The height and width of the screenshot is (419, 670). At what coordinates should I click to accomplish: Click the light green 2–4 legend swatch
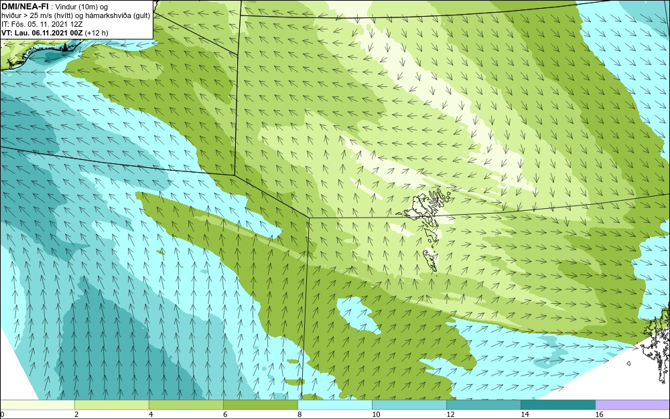(x=111, y=404)
